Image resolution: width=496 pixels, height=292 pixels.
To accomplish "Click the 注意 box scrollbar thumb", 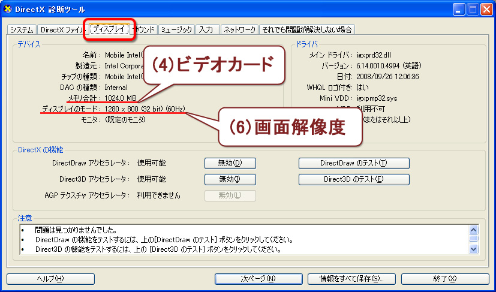I will 474,239.
